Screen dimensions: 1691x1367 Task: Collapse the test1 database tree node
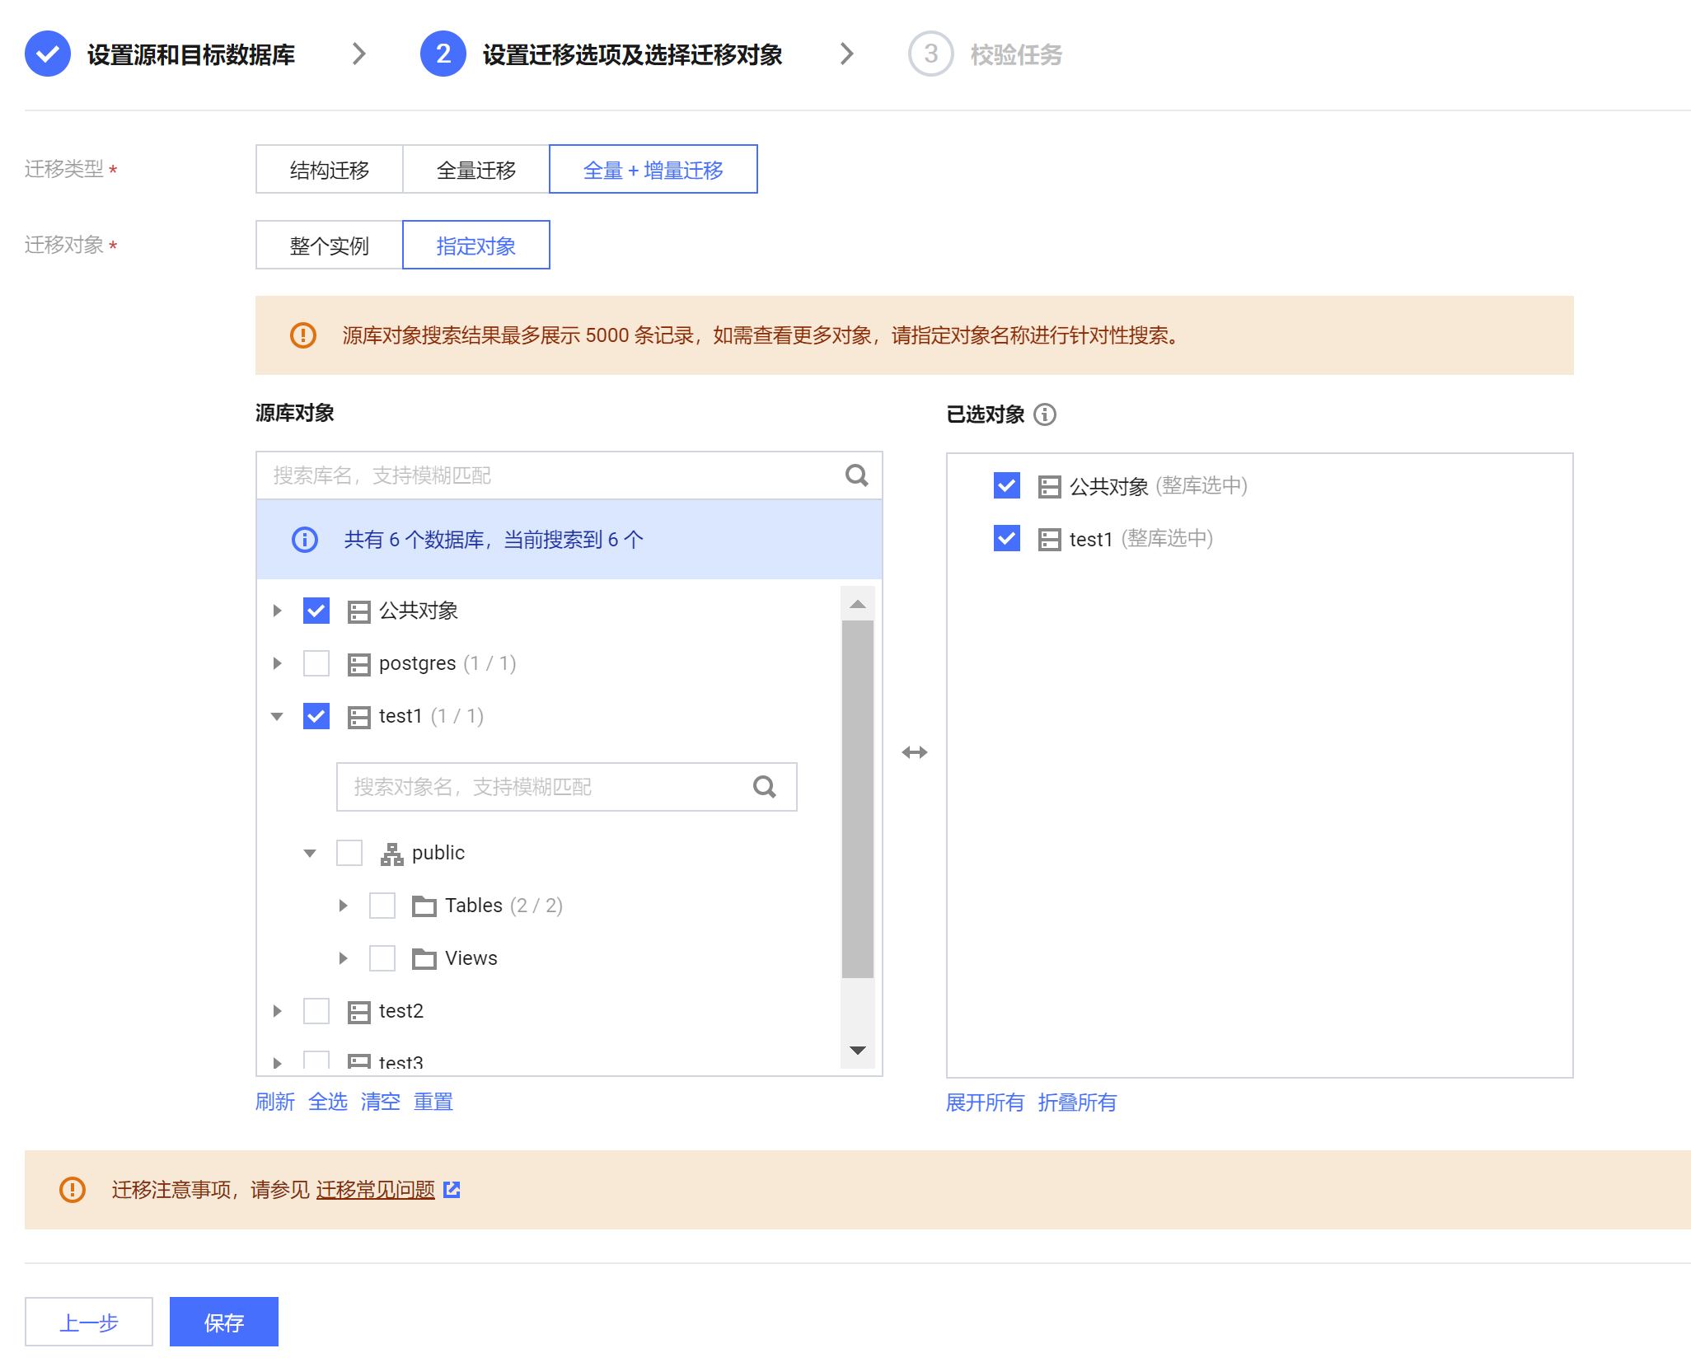(277, 717)
